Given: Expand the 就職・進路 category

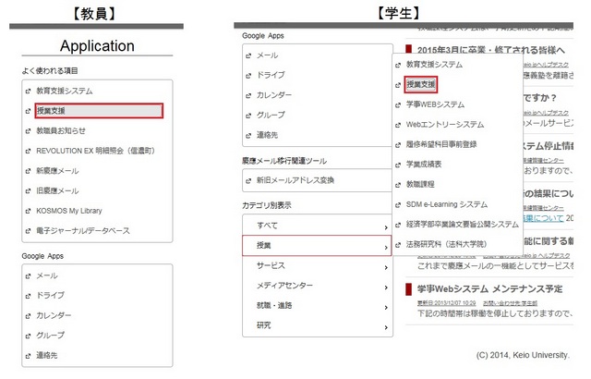Looking at the screenshot, I should point(385,305).
